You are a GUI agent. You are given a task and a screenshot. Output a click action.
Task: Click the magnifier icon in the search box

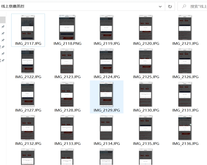[x=184, y=6]
